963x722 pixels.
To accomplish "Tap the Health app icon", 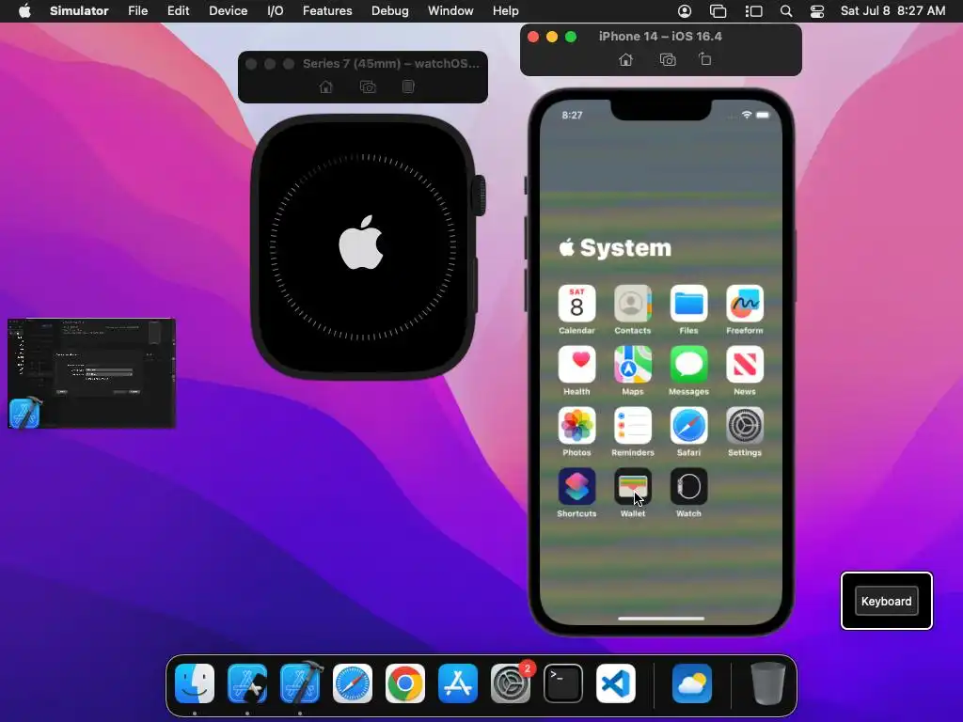I will (x=576, y=364).
